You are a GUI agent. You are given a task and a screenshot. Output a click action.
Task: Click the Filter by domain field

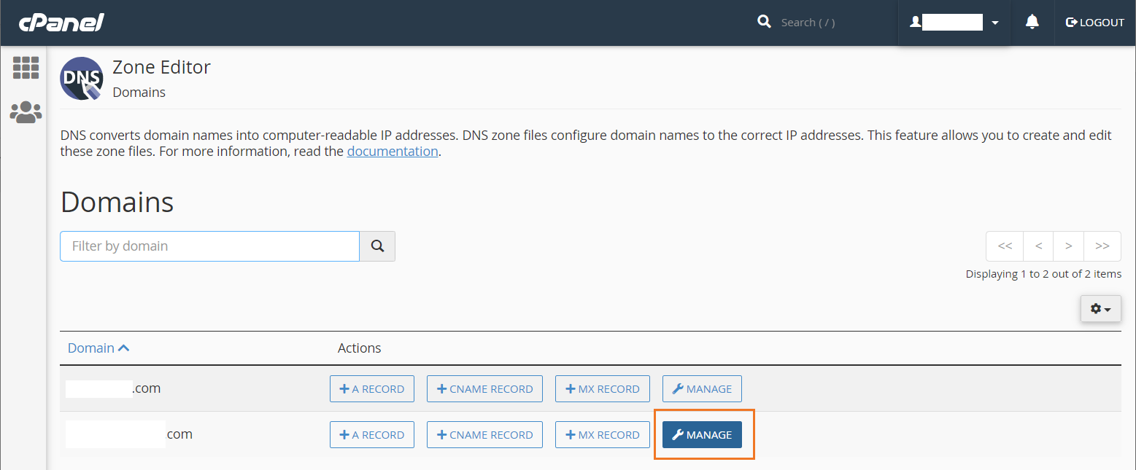pos(209,246)
